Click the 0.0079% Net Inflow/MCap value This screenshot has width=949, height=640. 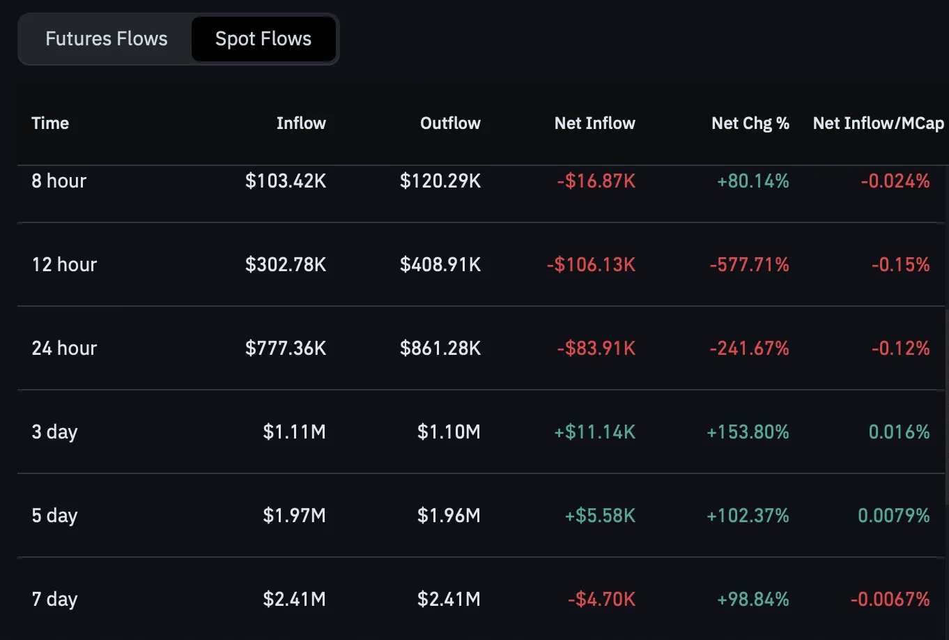[x=894, y=516]
